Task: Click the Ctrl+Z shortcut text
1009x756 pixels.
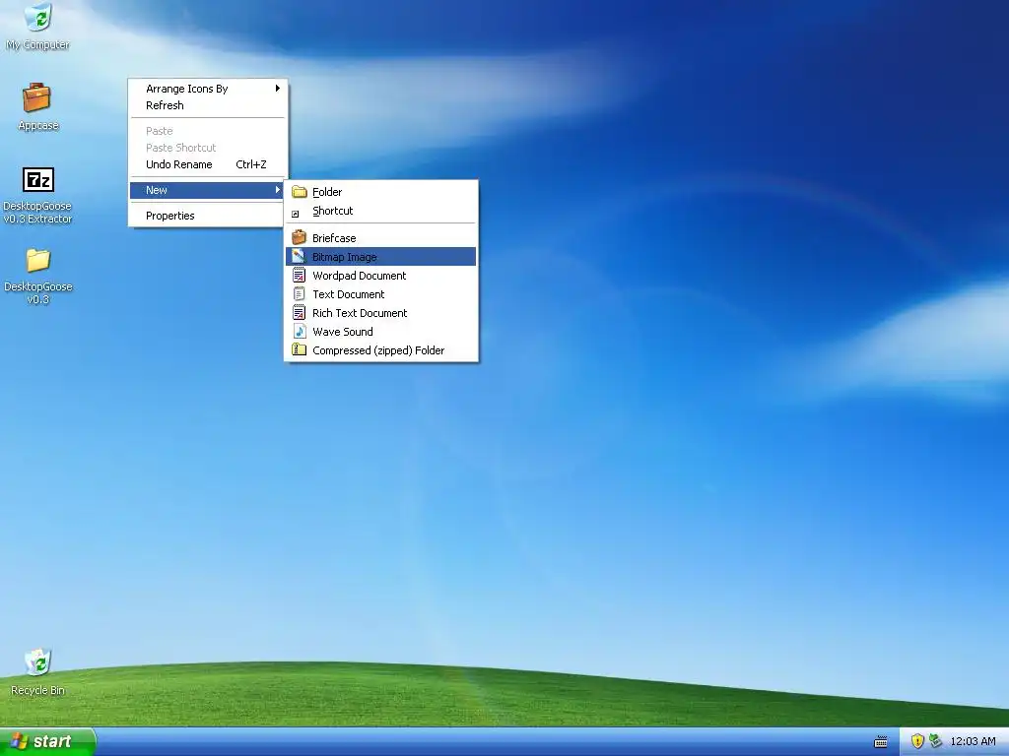Action: point(251,164)
